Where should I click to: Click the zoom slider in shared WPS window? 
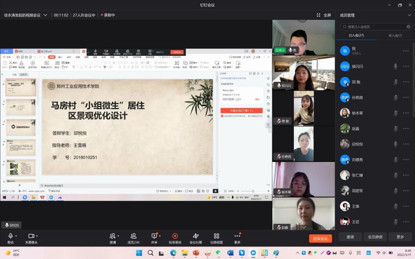253,191
